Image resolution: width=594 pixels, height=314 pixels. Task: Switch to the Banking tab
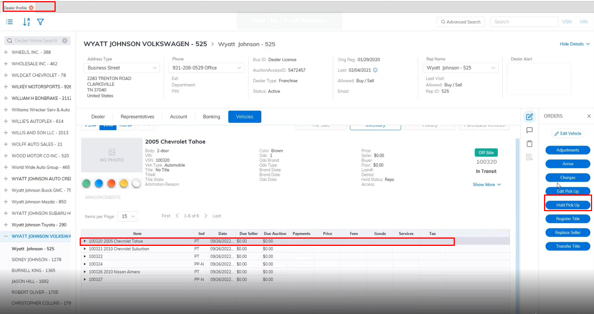(211, 117)
